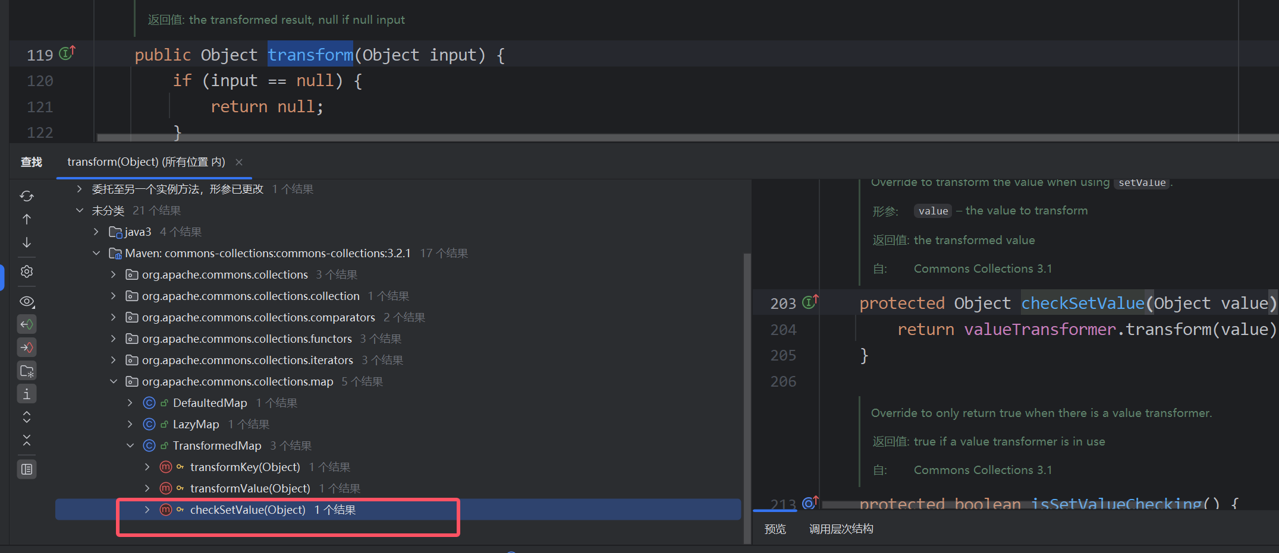Click LazyMap class icon

coord(149,424)
